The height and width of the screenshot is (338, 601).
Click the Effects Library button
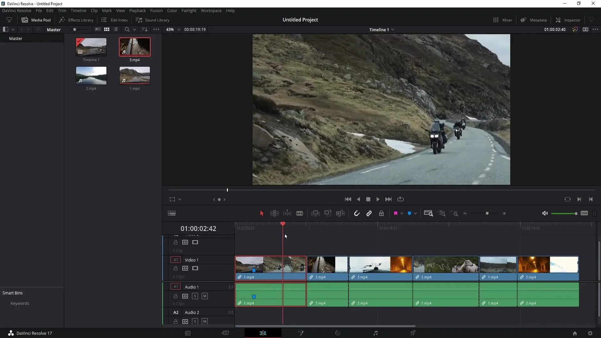point(76,20)
